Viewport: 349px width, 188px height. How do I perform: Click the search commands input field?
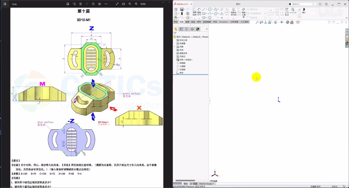click(302, 4)
